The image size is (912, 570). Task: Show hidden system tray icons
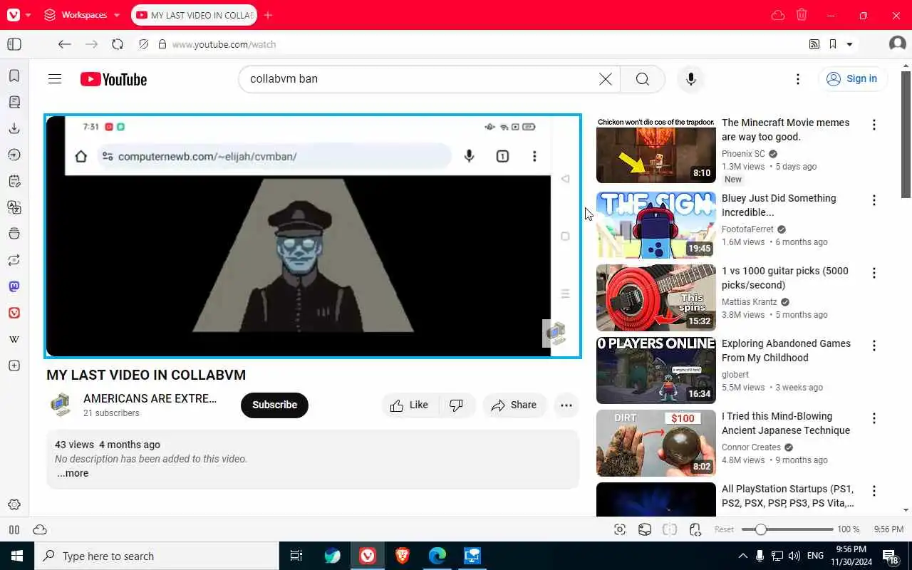(x=742, y=556)
